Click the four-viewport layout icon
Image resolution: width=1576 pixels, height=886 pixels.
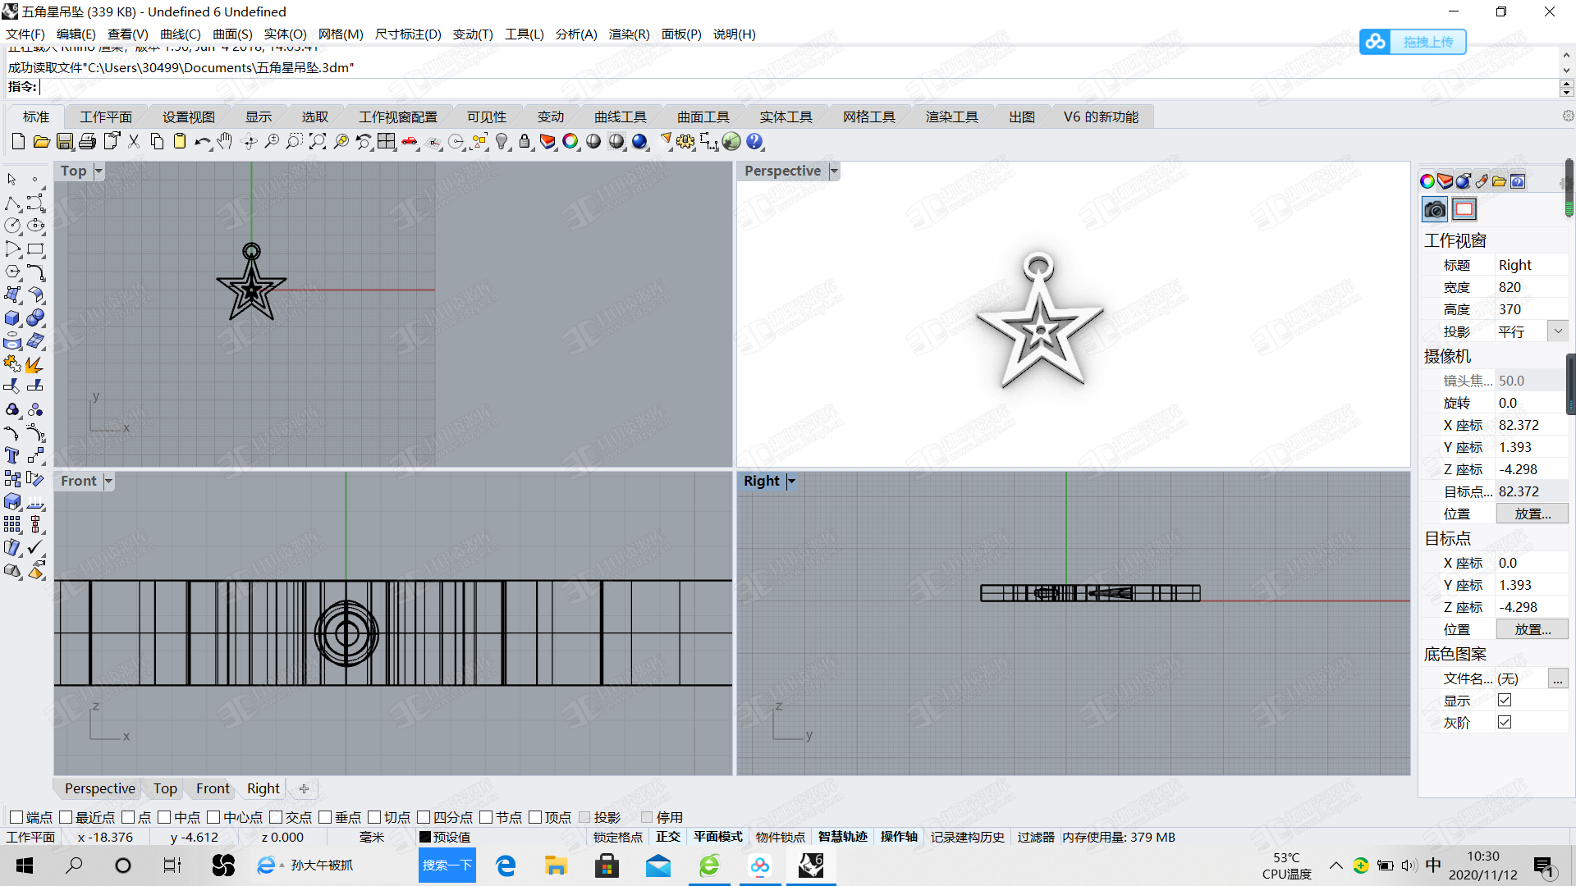coord(387,142)
